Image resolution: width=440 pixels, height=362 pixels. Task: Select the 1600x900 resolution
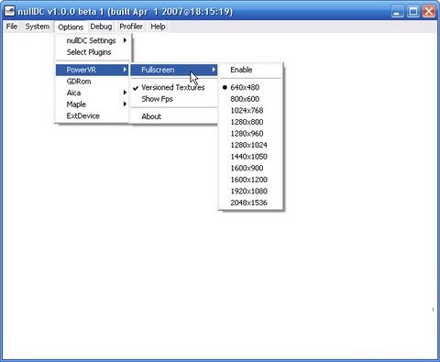click(250, 168)
